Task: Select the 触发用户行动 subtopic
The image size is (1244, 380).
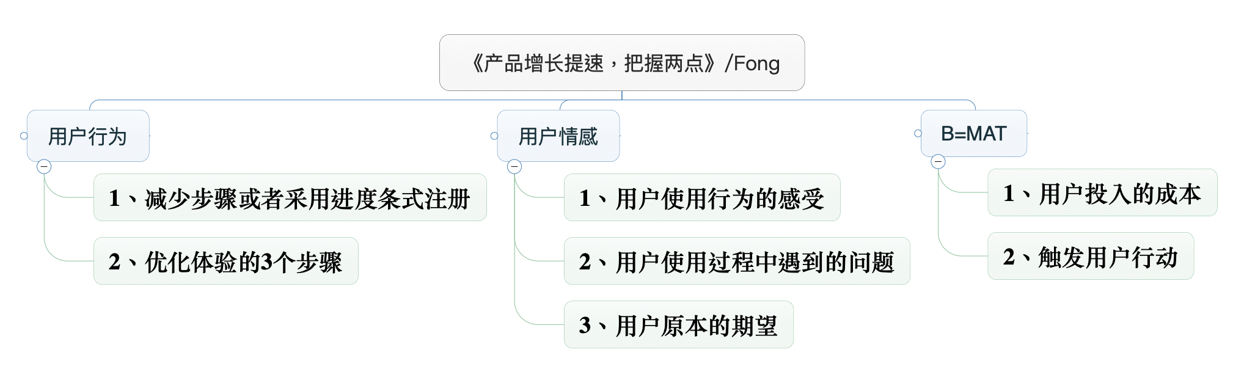Action: click(1090, 257)
